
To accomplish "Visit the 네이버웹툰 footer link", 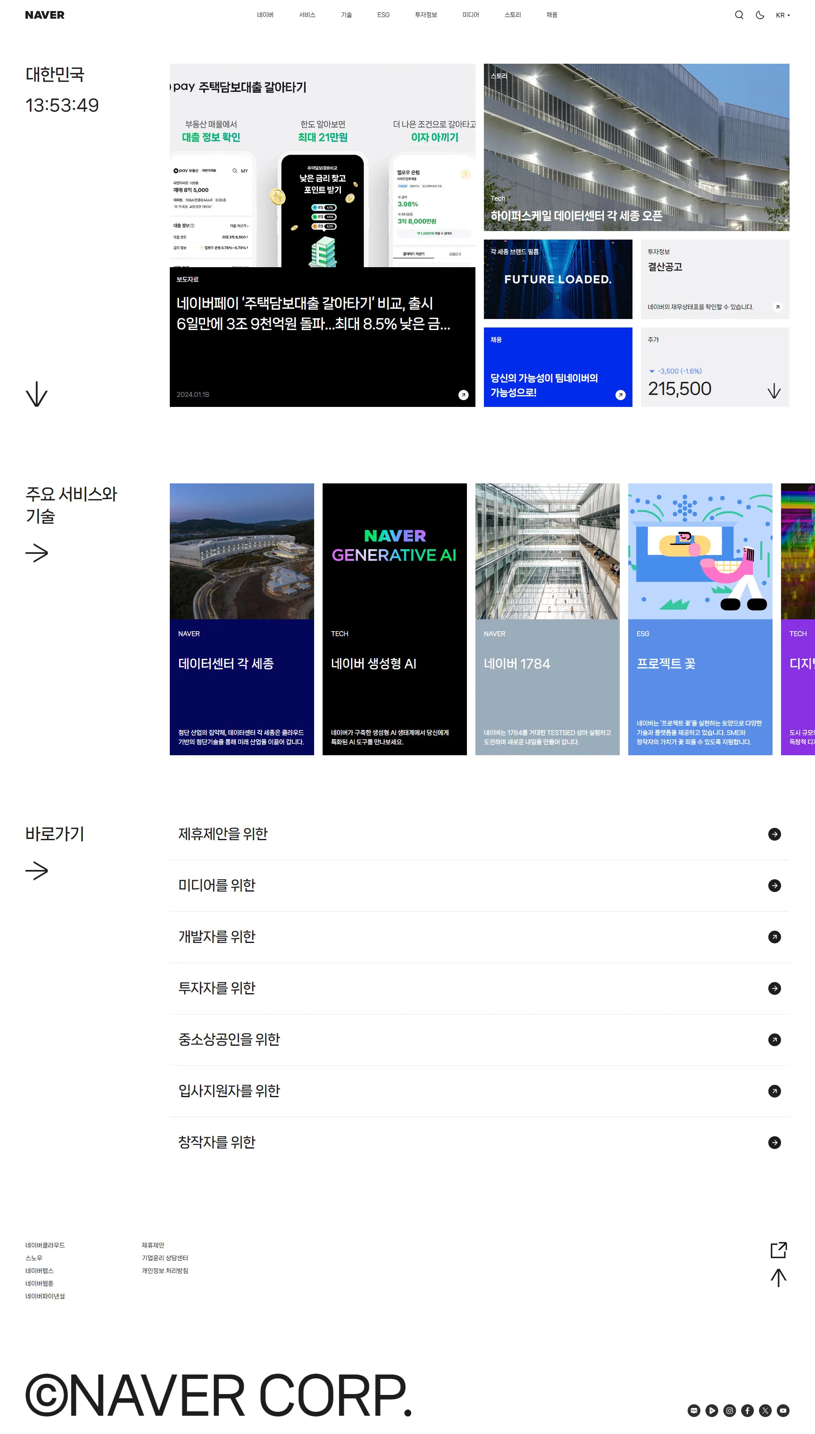I will pos(40,1284).
